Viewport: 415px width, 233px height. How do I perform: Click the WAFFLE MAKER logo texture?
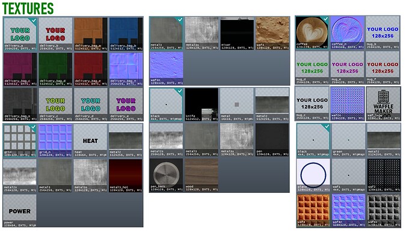pyautogui.click(x=383, y=103)
